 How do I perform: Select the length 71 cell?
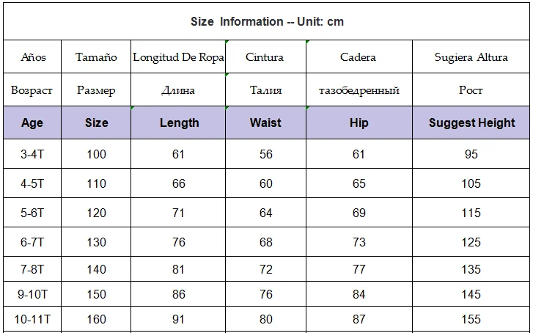click(x=178, y=213)
